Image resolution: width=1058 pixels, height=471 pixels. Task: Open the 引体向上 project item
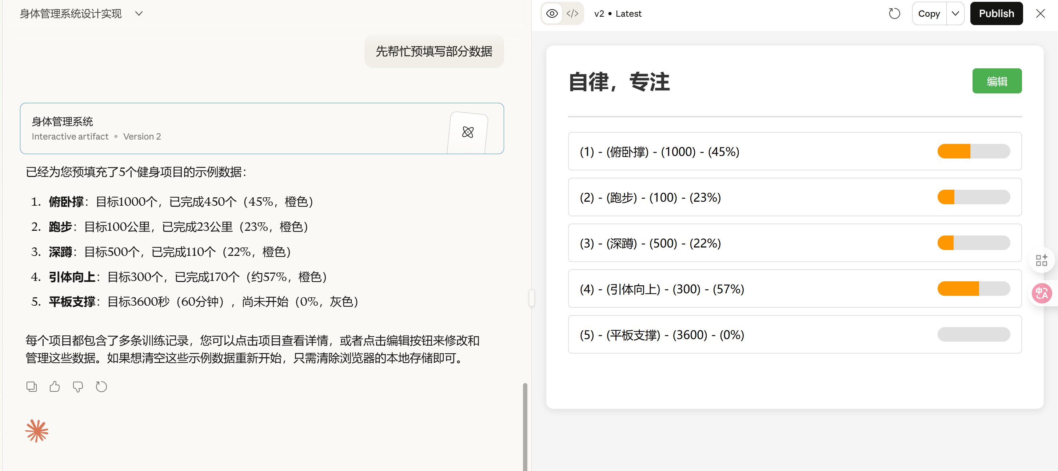[x=794, y=289]
